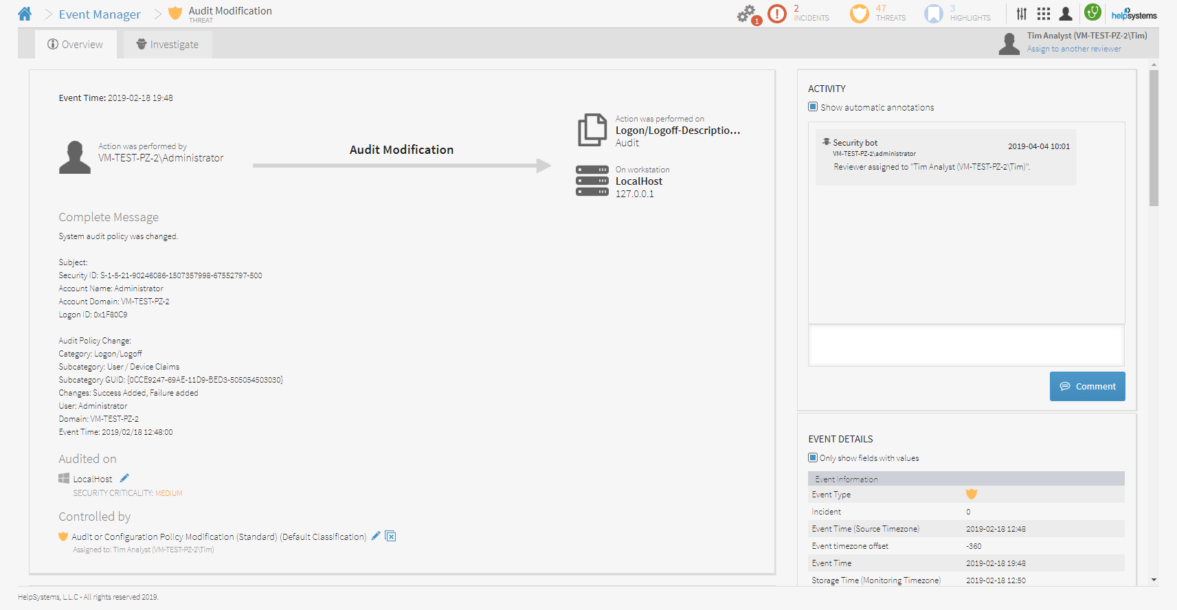
Task: Click in the comment text box
Action: point(966,345)
